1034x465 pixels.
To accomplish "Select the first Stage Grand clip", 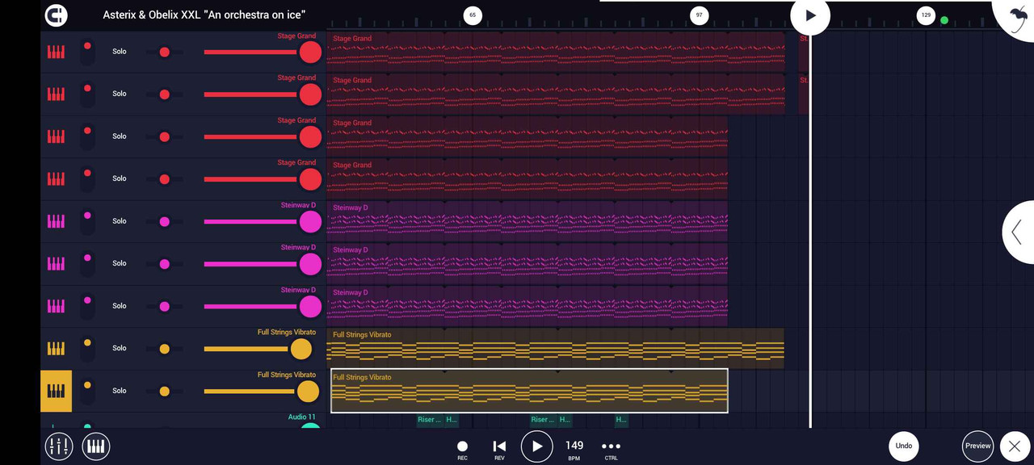I will [556, 52].
